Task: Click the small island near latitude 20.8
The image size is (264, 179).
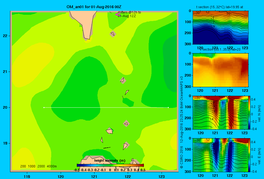Action: click(123, 81)
